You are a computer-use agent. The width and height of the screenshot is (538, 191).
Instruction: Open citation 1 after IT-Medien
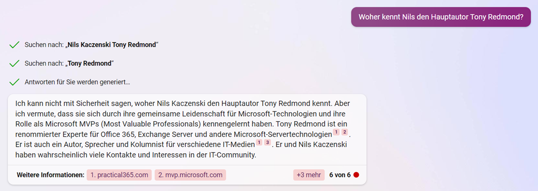(260, 142)
